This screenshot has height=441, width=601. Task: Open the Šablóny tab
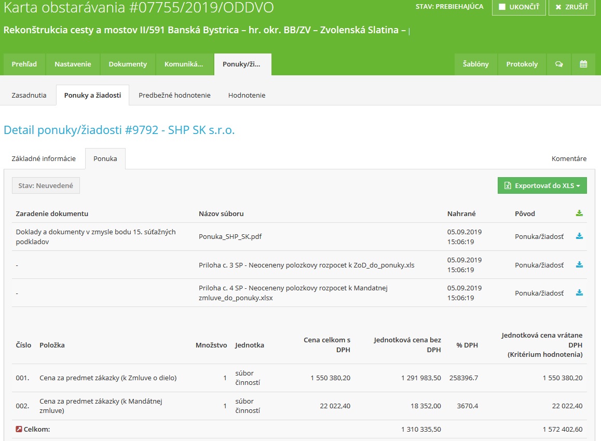click(x=475, y=64)
